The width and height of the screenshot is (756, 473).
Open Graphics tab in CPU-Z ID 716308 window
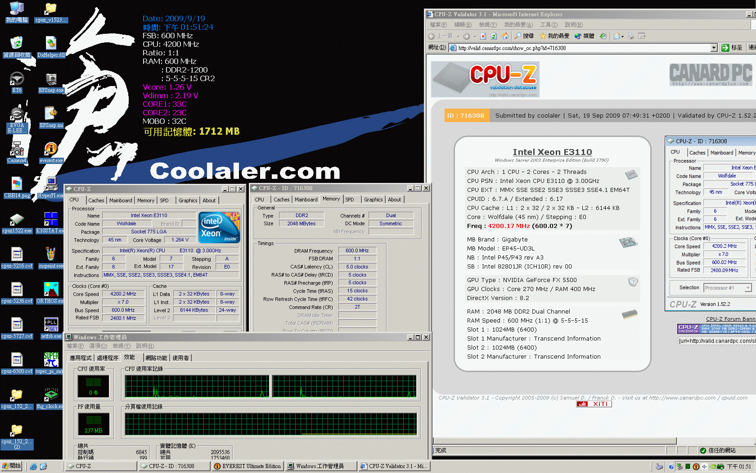373,200
